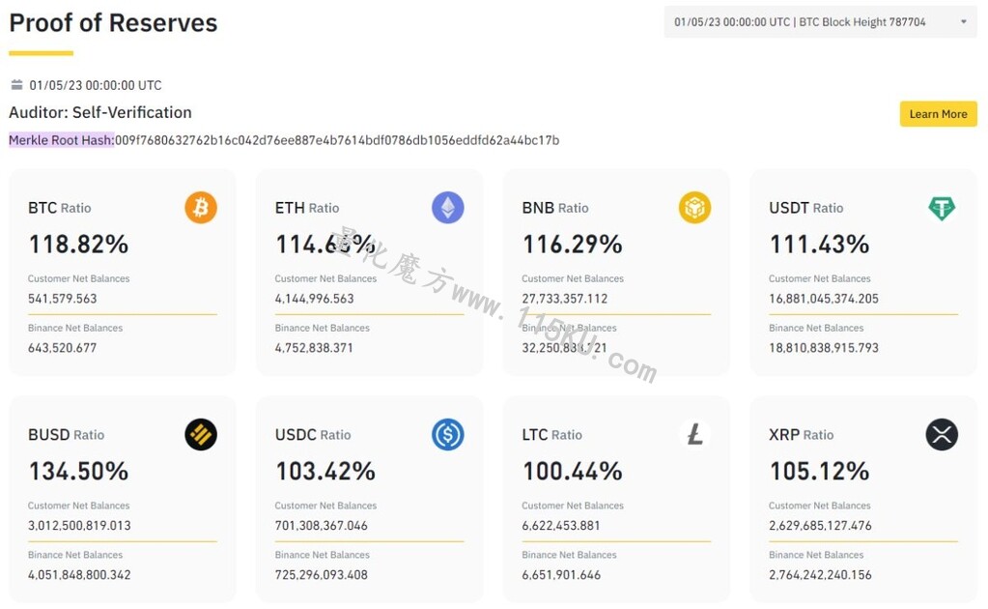Click USDT customer net balance 16,881,045,374.205
Viewport: 988px width, 609px height.
click(824, 299)
